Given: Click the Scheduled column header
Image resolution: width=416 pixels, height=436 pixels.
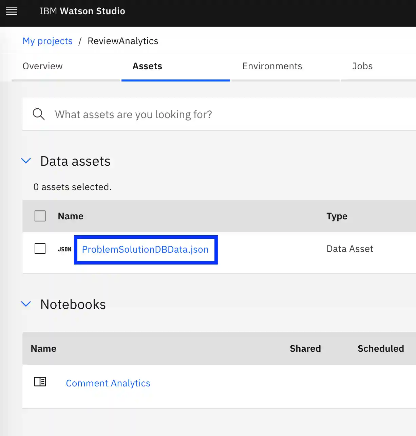Looking at the screenshot, I should click(x=380, y=349).
